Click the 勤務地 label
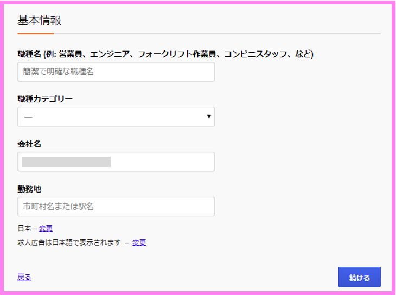The width and height of the screenshot is (396, 295). click(29, 189)
